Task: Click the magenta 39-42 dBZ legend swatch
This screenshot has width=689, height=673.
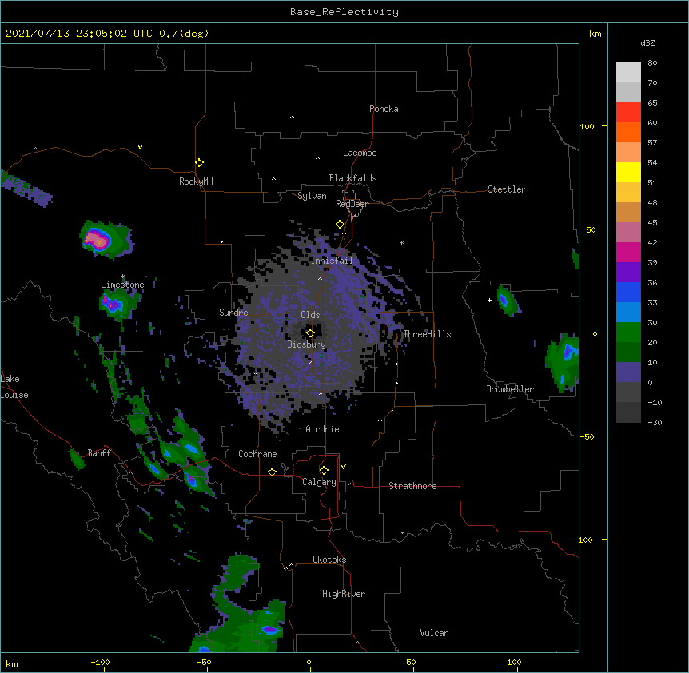Action: click(x=628, y=252)
